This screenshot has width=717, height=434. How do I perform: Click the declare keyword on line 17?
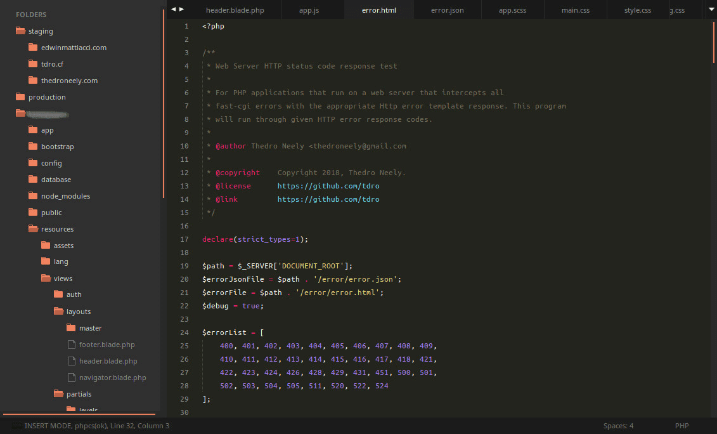(x=217, y=239)
